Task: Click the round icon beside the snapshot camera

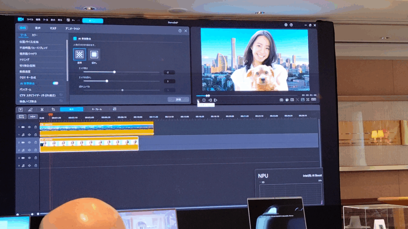Action: 287,100
